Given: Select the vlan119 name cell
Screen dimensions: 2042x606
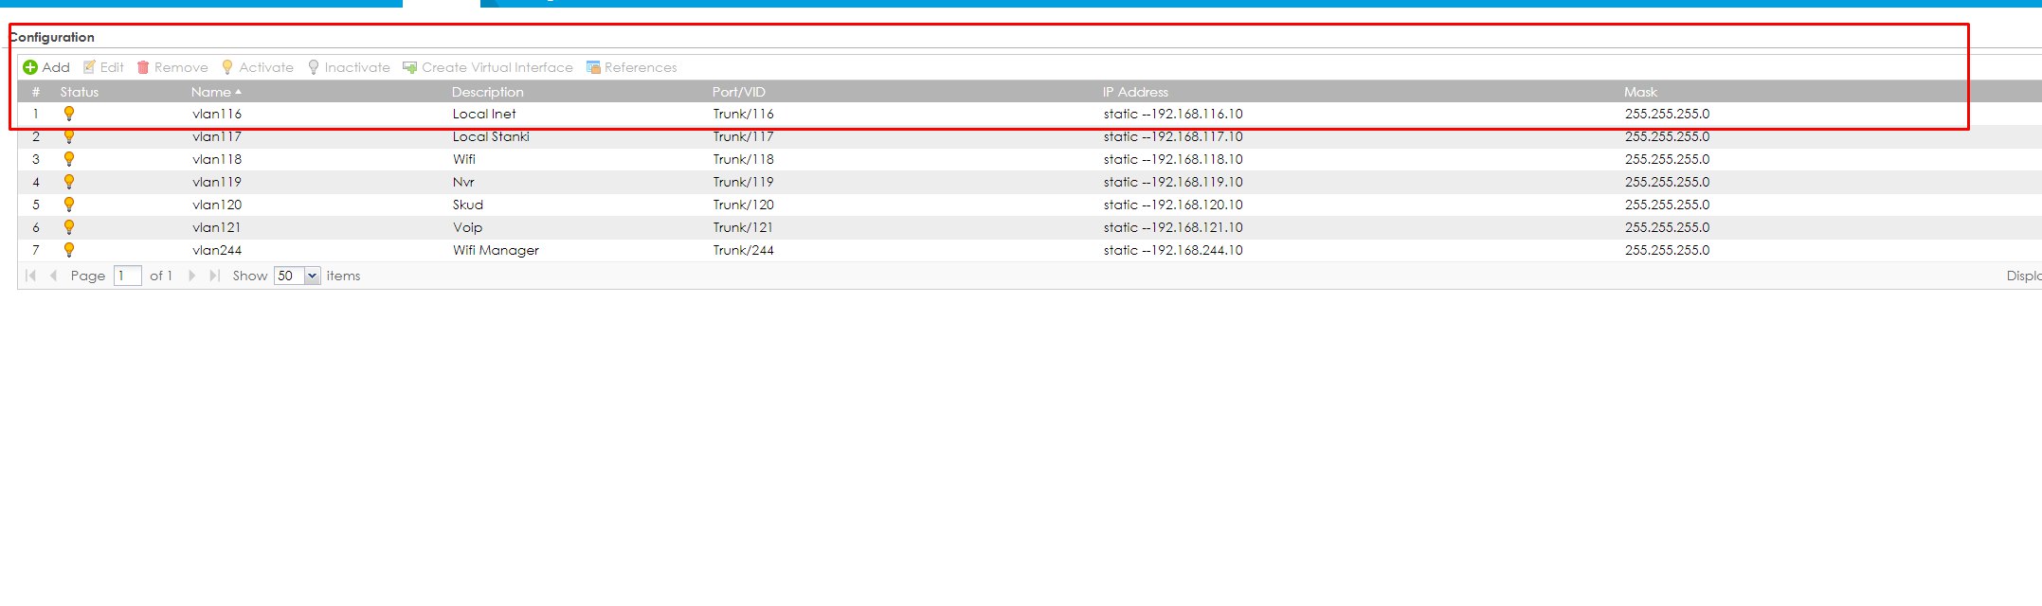Looking at the screenshot, I should click(x=217, y=182).
